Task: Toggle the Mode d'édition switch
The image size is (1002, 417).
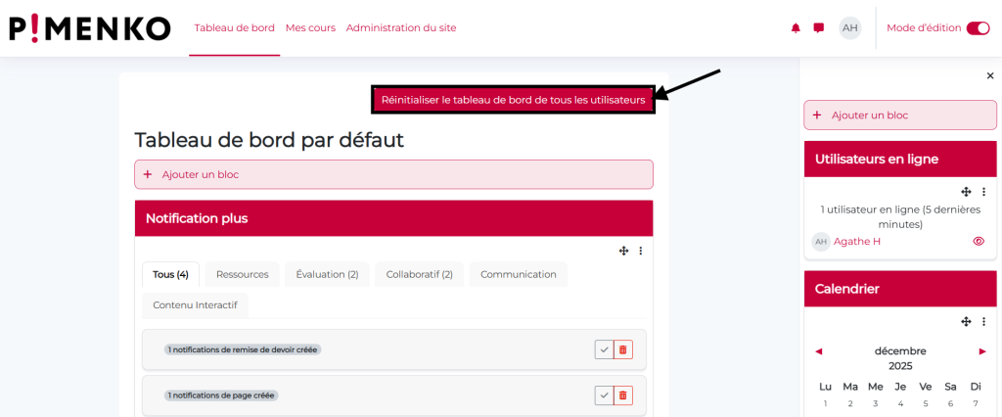Action: (x=978, y=28)
